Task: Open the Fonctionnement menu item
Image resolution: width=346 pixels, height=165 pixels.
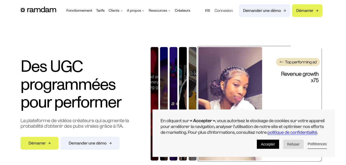Action: click(79, 11)
